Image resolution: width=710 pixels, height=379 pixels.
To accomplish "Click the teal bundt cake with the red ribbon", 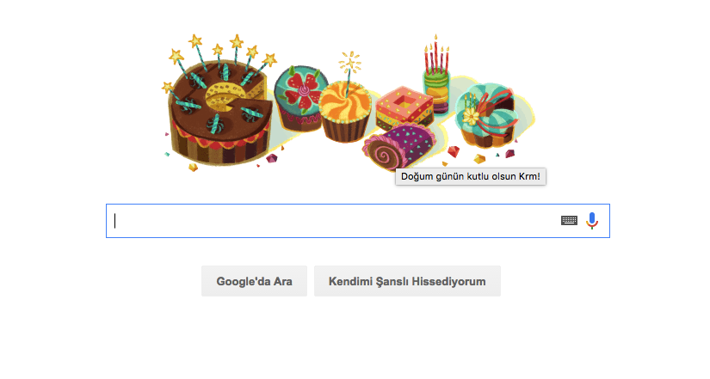I will (488, 114).
